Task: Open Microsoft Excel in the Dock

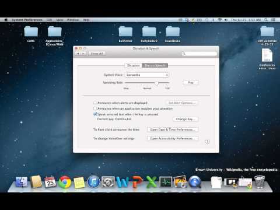Action: (151, 182)
